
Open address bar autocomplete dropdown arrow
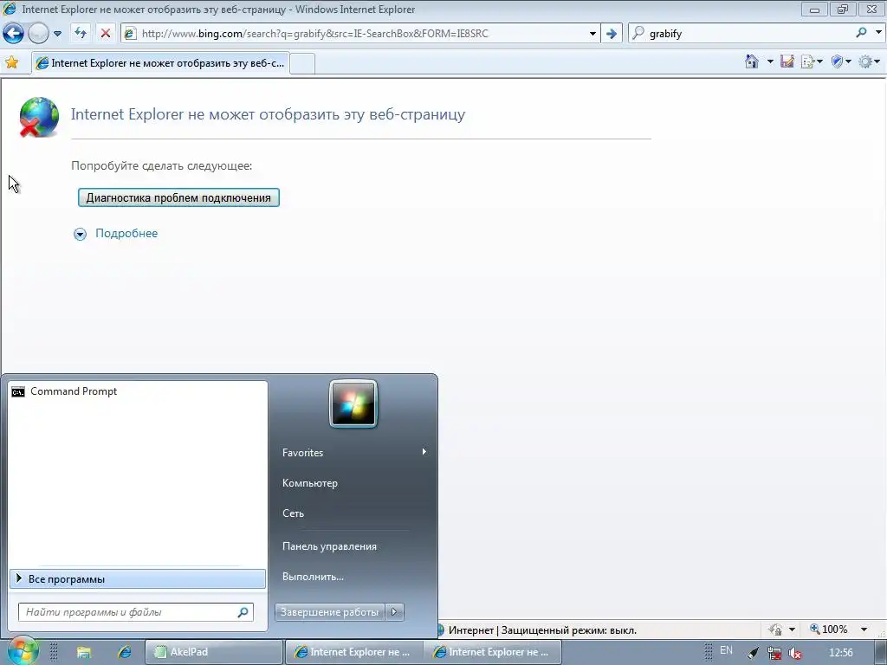(x=592, y=34)
